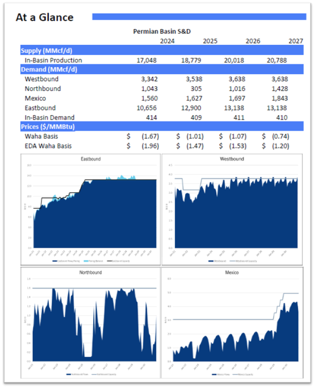Image resolution: width=315 pixels, height=388 pixels.
Task: Click the Eastbound value 12,900
Action: (191, 108)
